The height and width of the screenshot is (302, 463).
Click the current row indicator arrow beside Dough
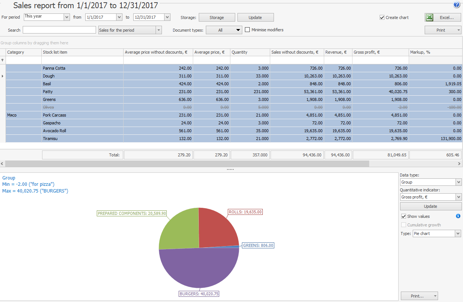3,76
